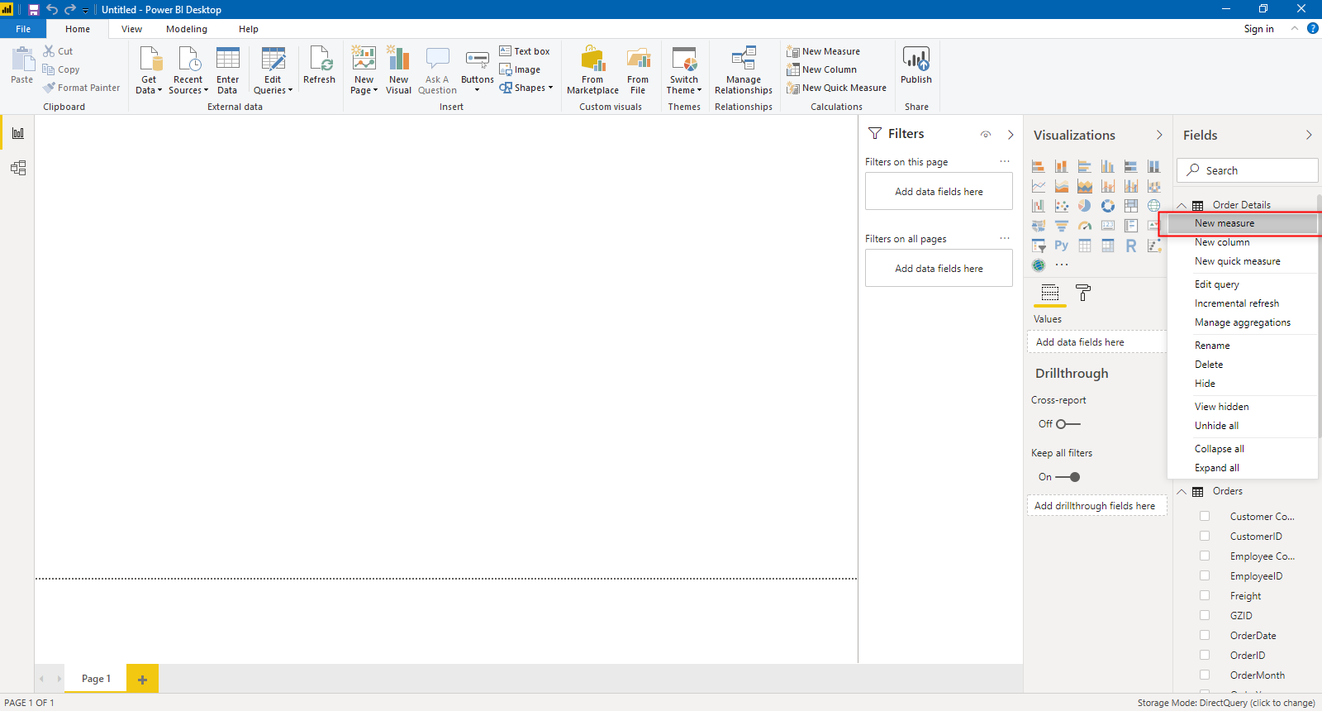Collapse the Orders table in Fields
Image resolution: width=1322 pixels, height=711 pixels.
click(1182, 492)
